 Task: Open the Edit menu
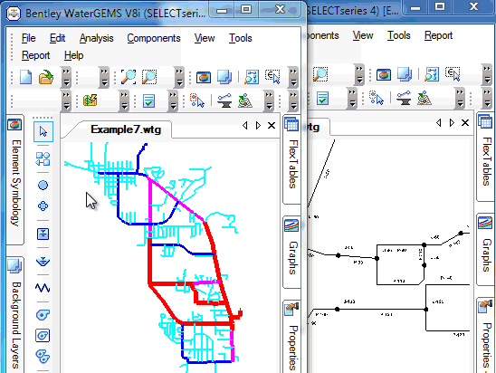57,38
